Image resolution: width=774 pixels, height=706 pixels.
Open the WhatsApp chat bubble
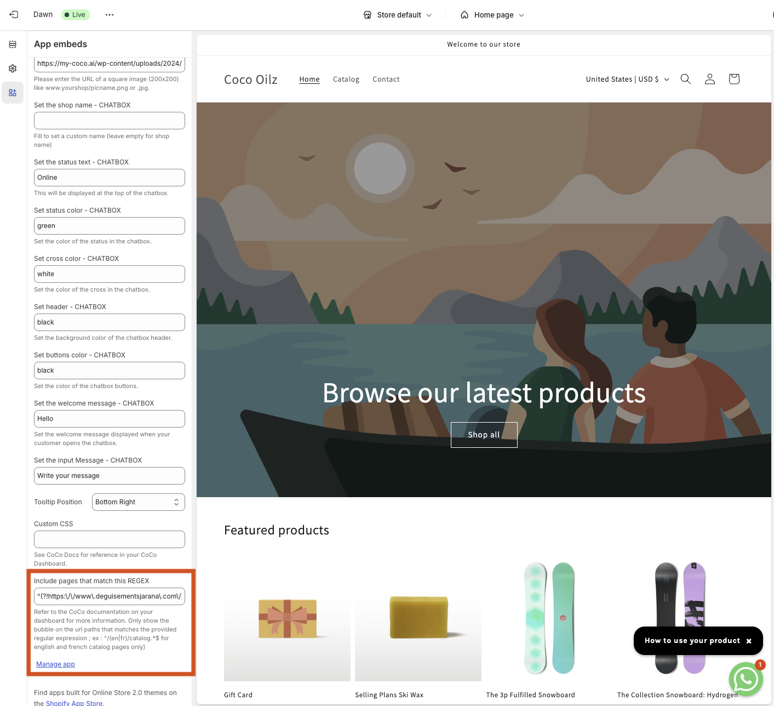point(746,679)
